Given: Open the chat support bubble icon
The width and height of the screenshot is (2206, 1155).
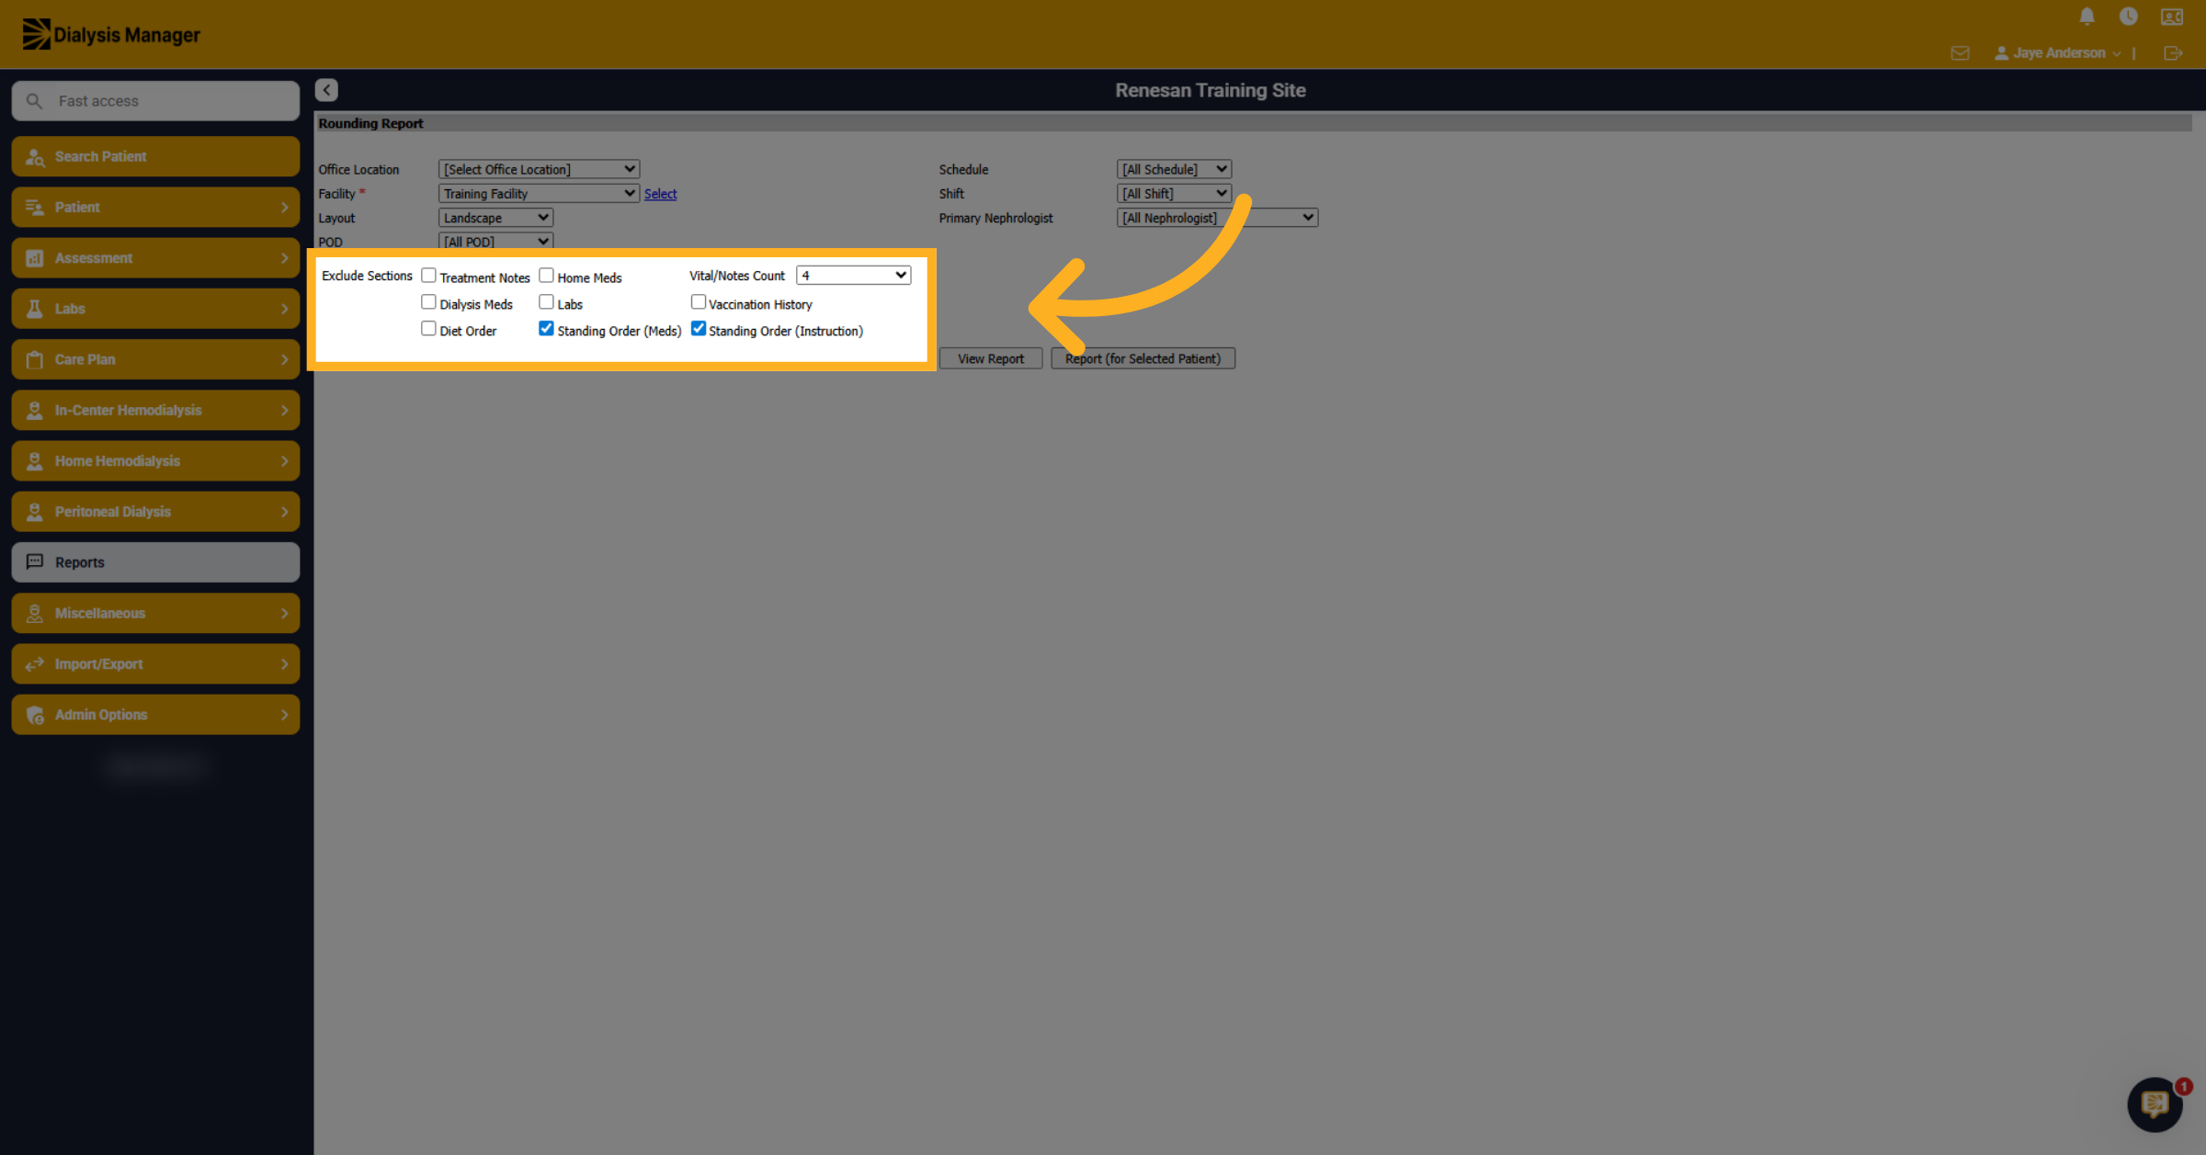Looking at the screenshot, I should click(2155, 1104).
